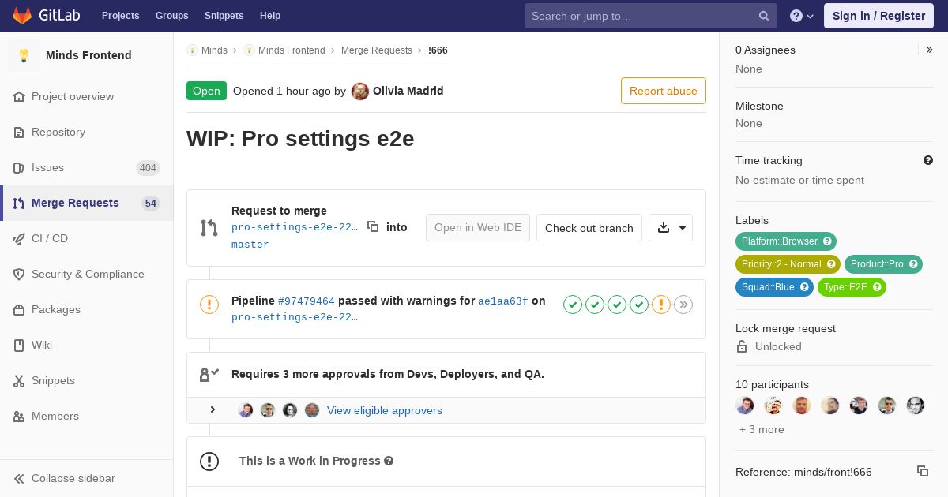Collapse the right sidebar with the double chevron
The width and height of the screenshot is (948, 497).
coord(930,50)
